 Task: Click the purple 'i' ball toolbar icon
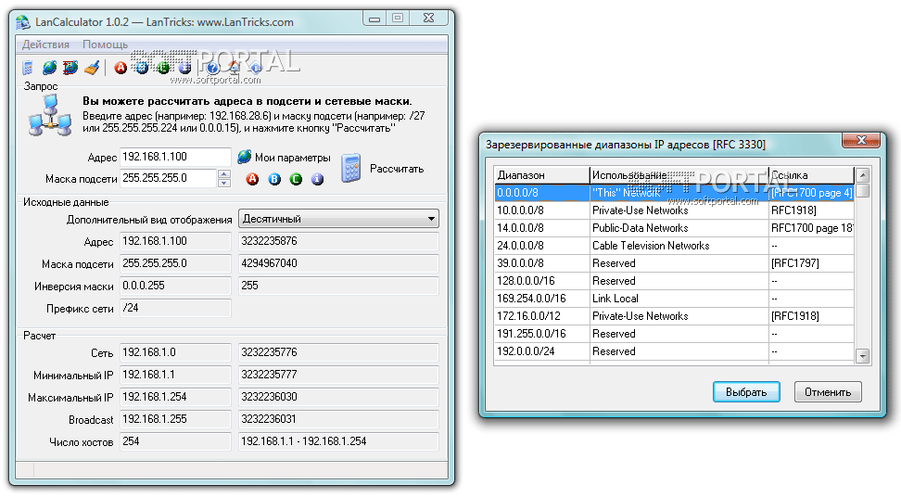coord(184,68)
